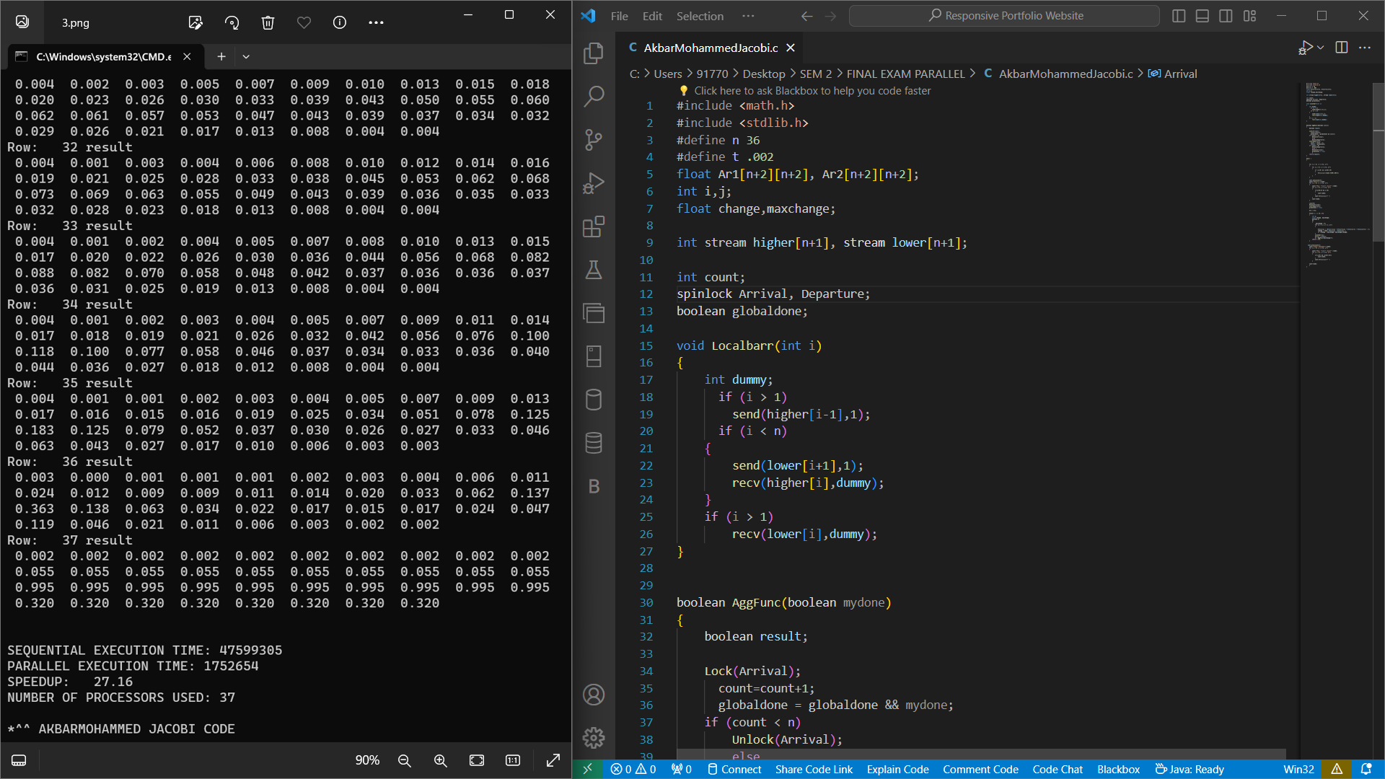Viewport: 1385px width, 779px height.
Task: Click the database cylinder icon in activity bar
Action: pyautogui.click(x=594, y=400)
